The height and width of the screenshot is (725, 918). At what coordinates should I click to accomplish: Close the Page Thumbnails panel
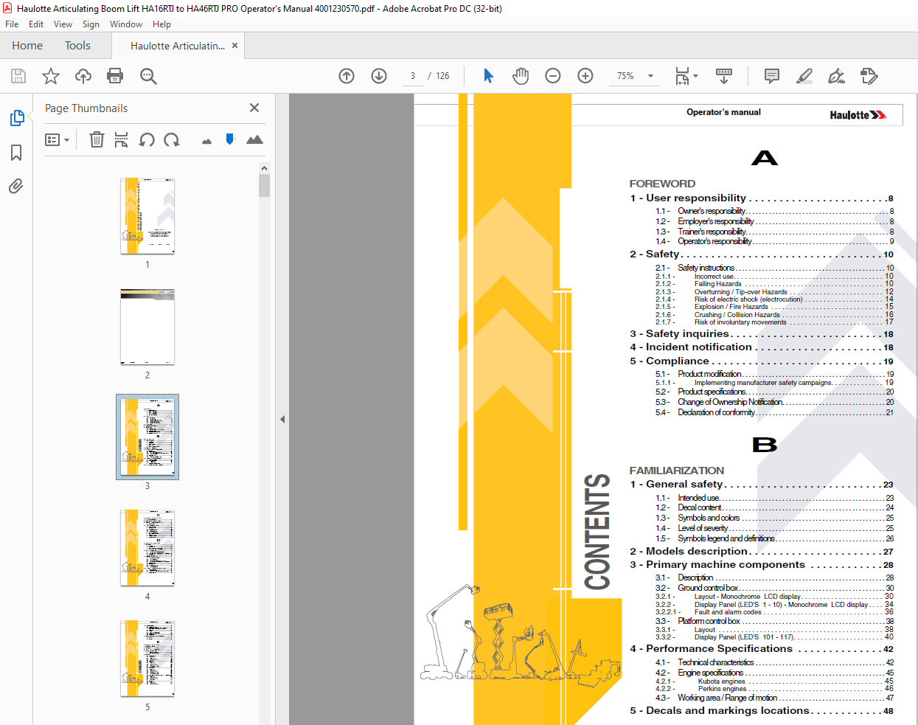254,108
